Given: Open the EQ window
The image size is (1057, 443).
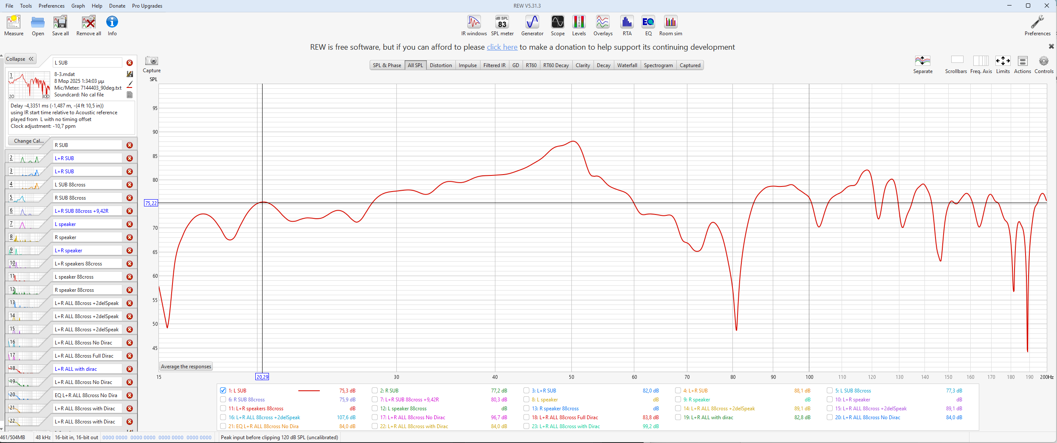Looking at the screenshot, I should tap(648, 25).
